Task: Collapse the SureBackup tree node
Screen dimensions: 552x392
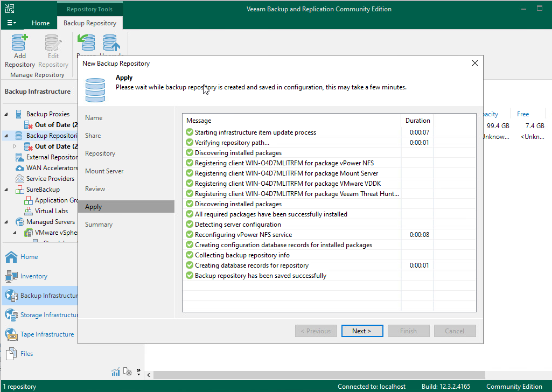Action: tap(6, 190)
